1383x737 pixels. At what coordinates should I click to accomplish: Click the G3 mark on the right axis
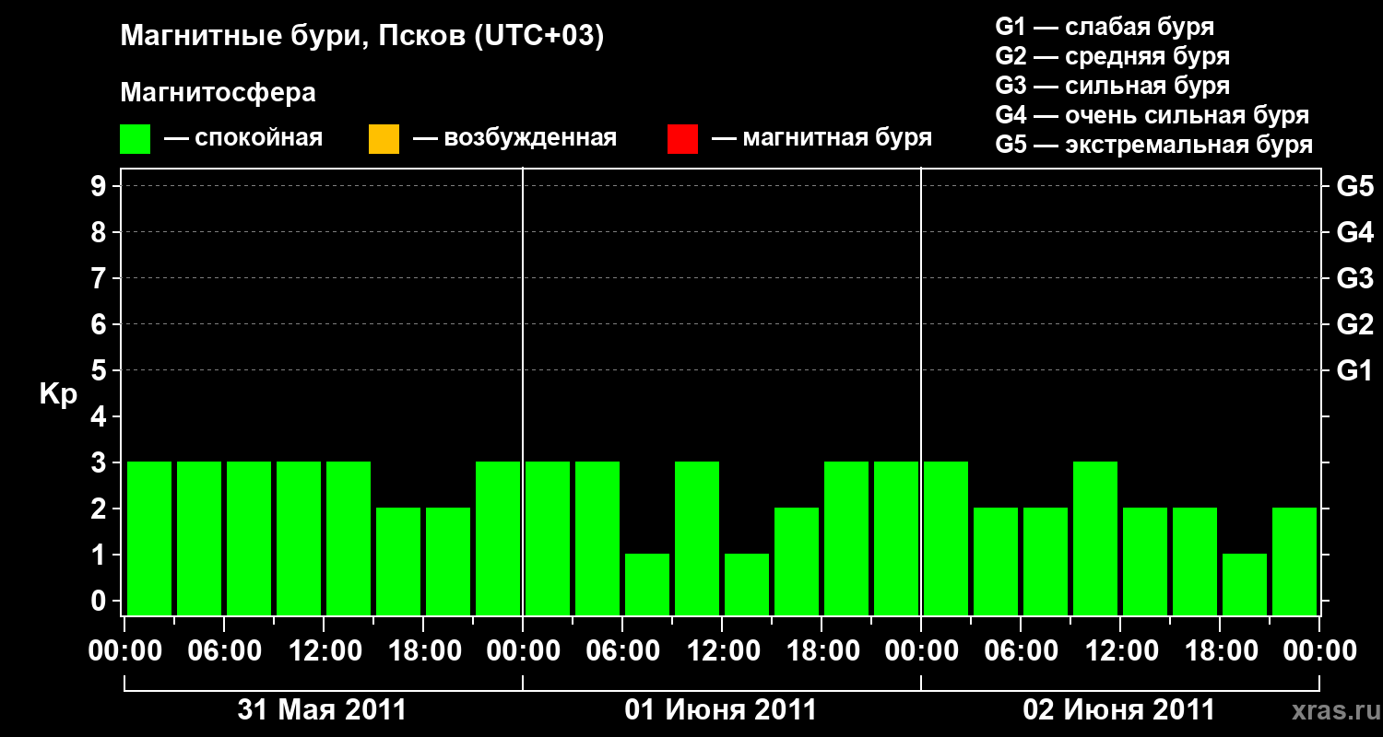1355,278
